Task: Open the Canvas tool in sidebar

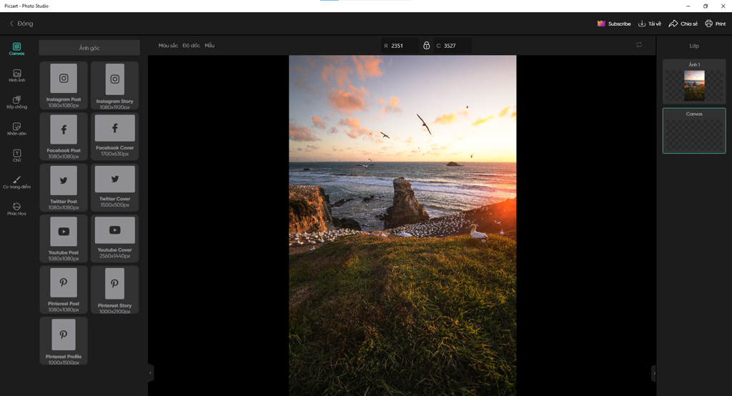Action: (17, 49)
